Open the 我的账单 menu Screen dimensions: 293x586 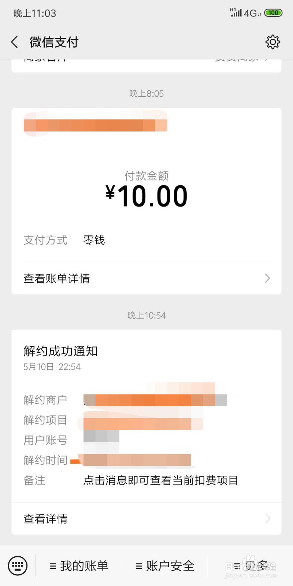(79, 566)
